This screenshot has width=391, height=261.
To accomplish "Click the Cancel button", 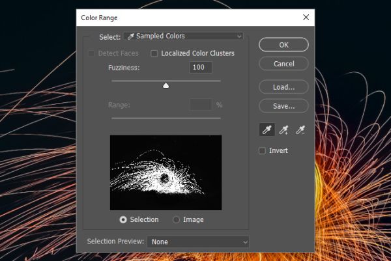I will 283,64.
